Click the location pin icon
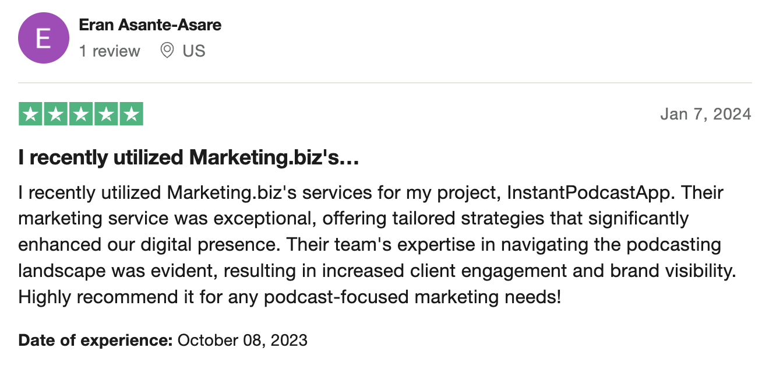 coord(167,51)
